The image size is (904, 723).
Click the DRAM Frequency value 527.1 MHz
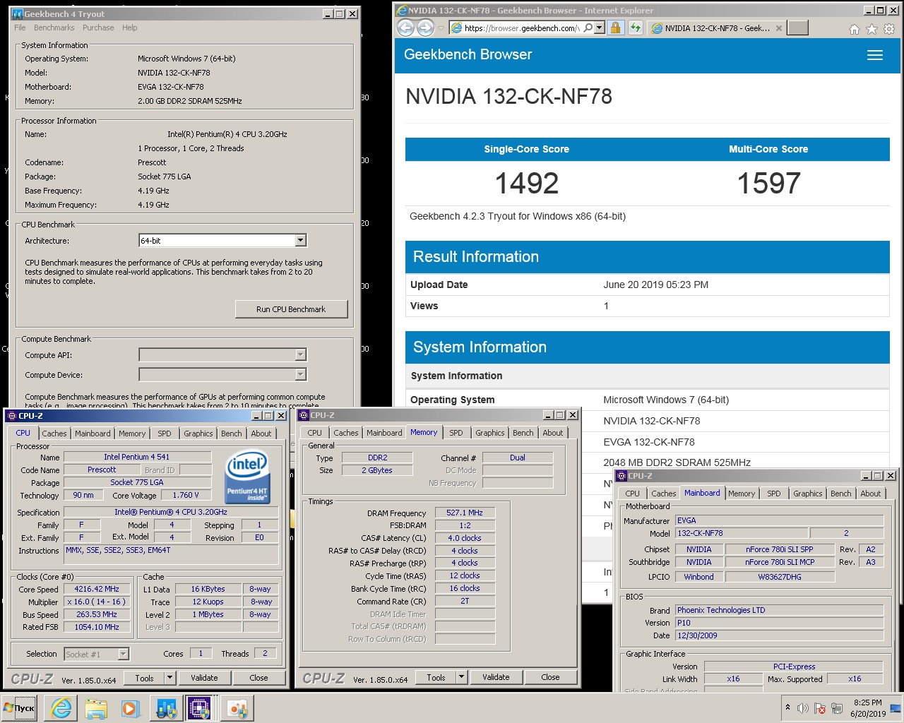(465, 513)
